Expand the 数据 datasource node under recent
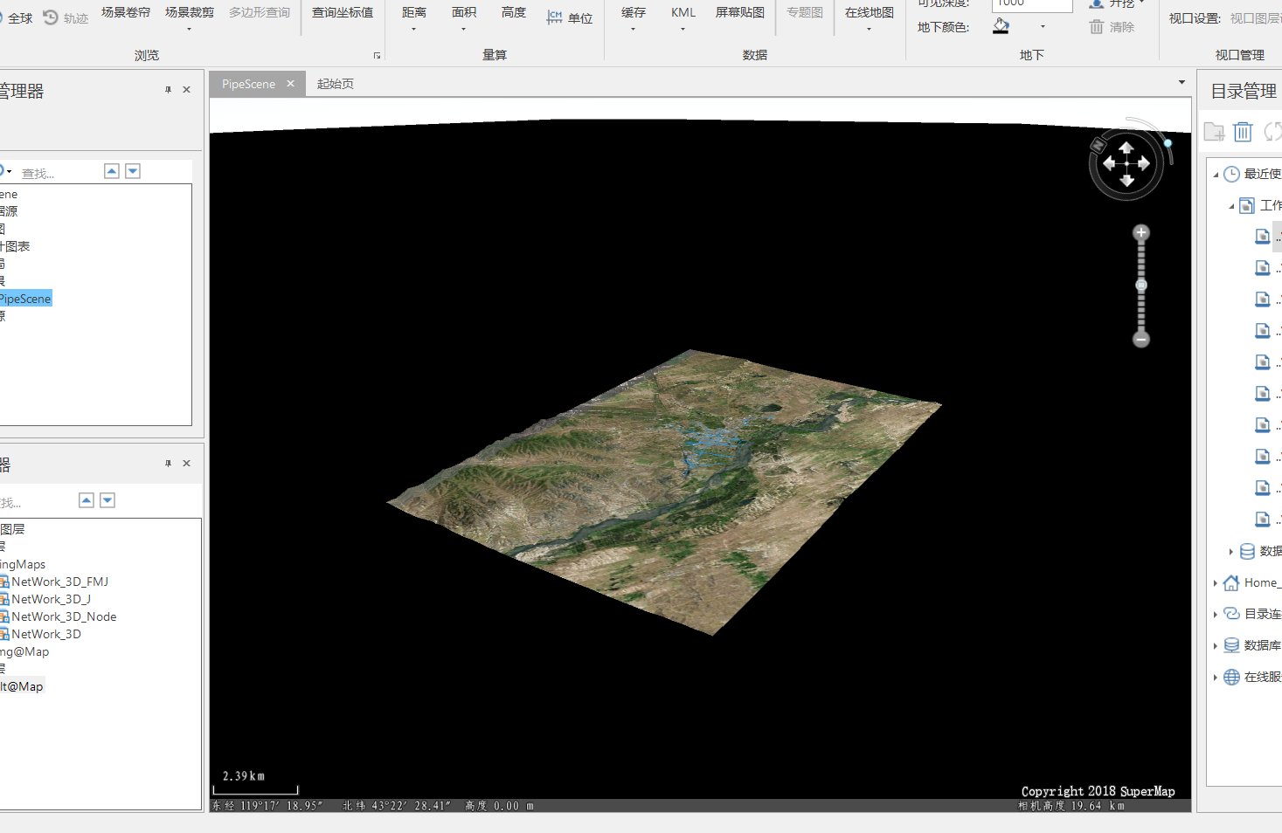 (1231, 552)
